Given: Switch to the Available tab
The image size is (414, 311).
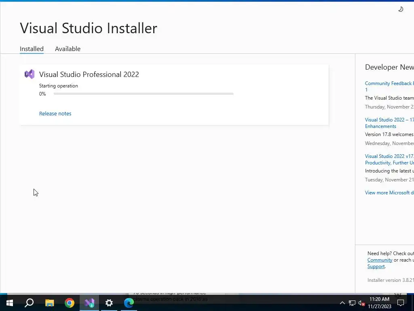Looking at the screenshot, I should click(x=68, y=49).
